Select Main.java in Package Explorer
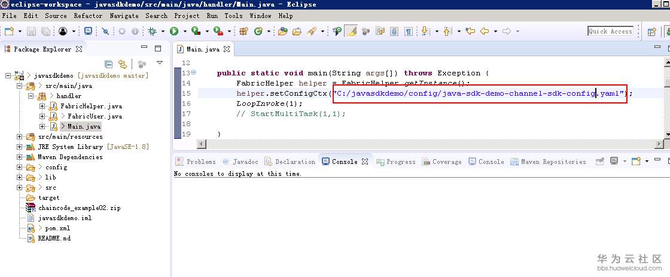Screen dimensions: 670x277 coord(84,126)
